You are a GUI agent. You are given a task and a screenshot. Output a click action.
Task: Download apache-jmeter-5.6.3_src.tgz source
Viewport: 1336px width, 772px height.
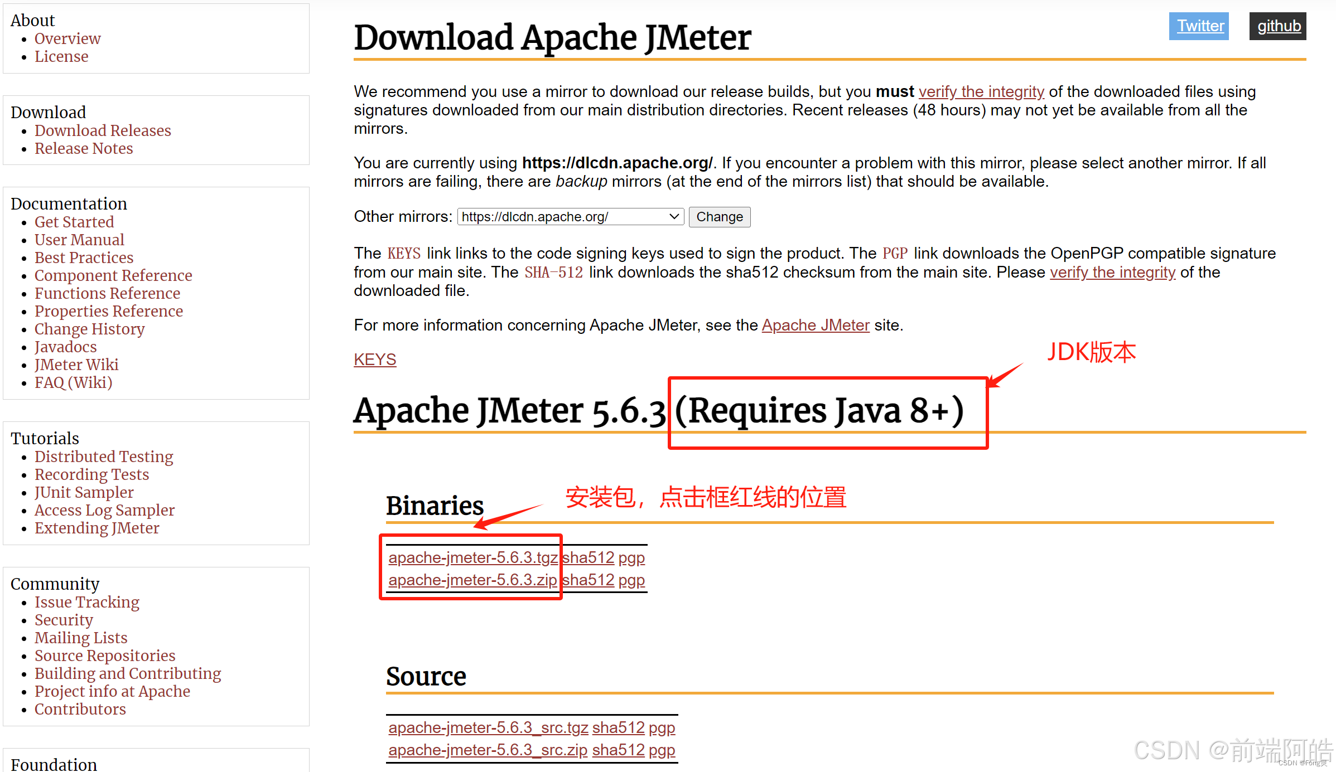[x=488, y=728]
